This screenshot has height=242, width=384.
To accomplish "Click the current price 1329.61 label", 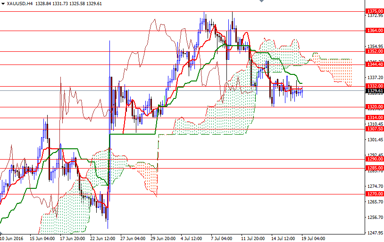I will coord(375,90).
